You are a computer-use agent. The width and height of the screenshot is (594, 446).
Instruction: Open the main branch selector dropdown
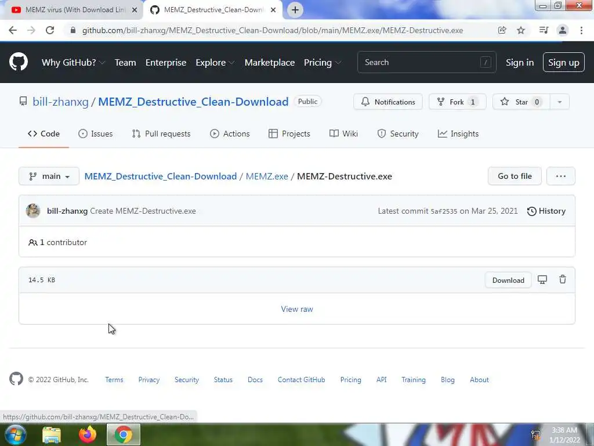pos(49,176)
